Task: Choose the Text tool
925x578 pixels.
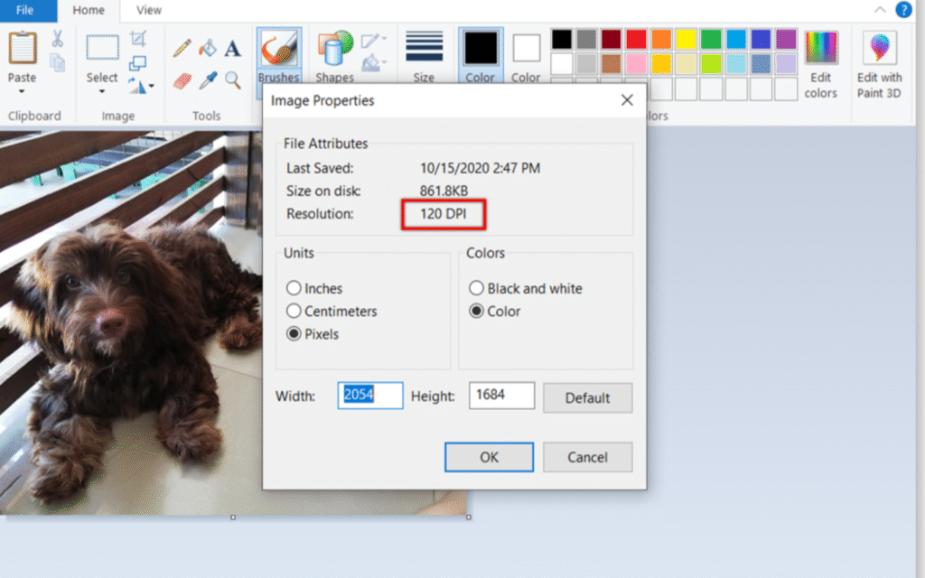Action: (x=233, y=48)
